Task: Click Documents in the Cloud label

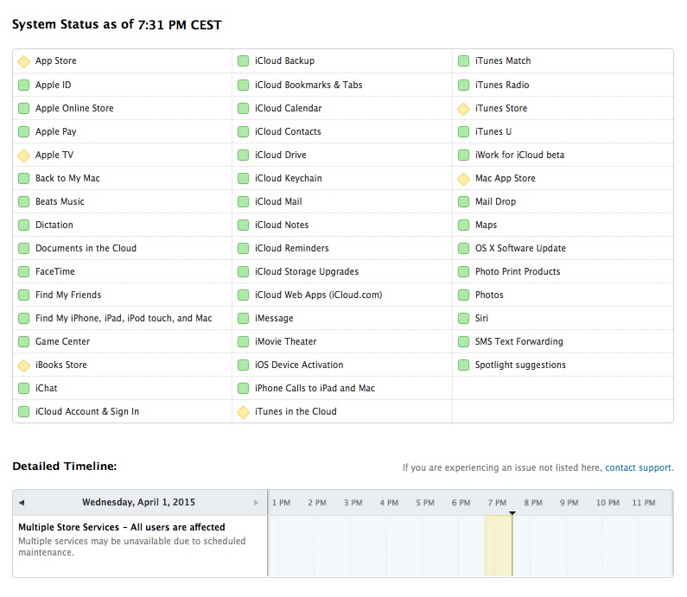Action: pos(86,248)
